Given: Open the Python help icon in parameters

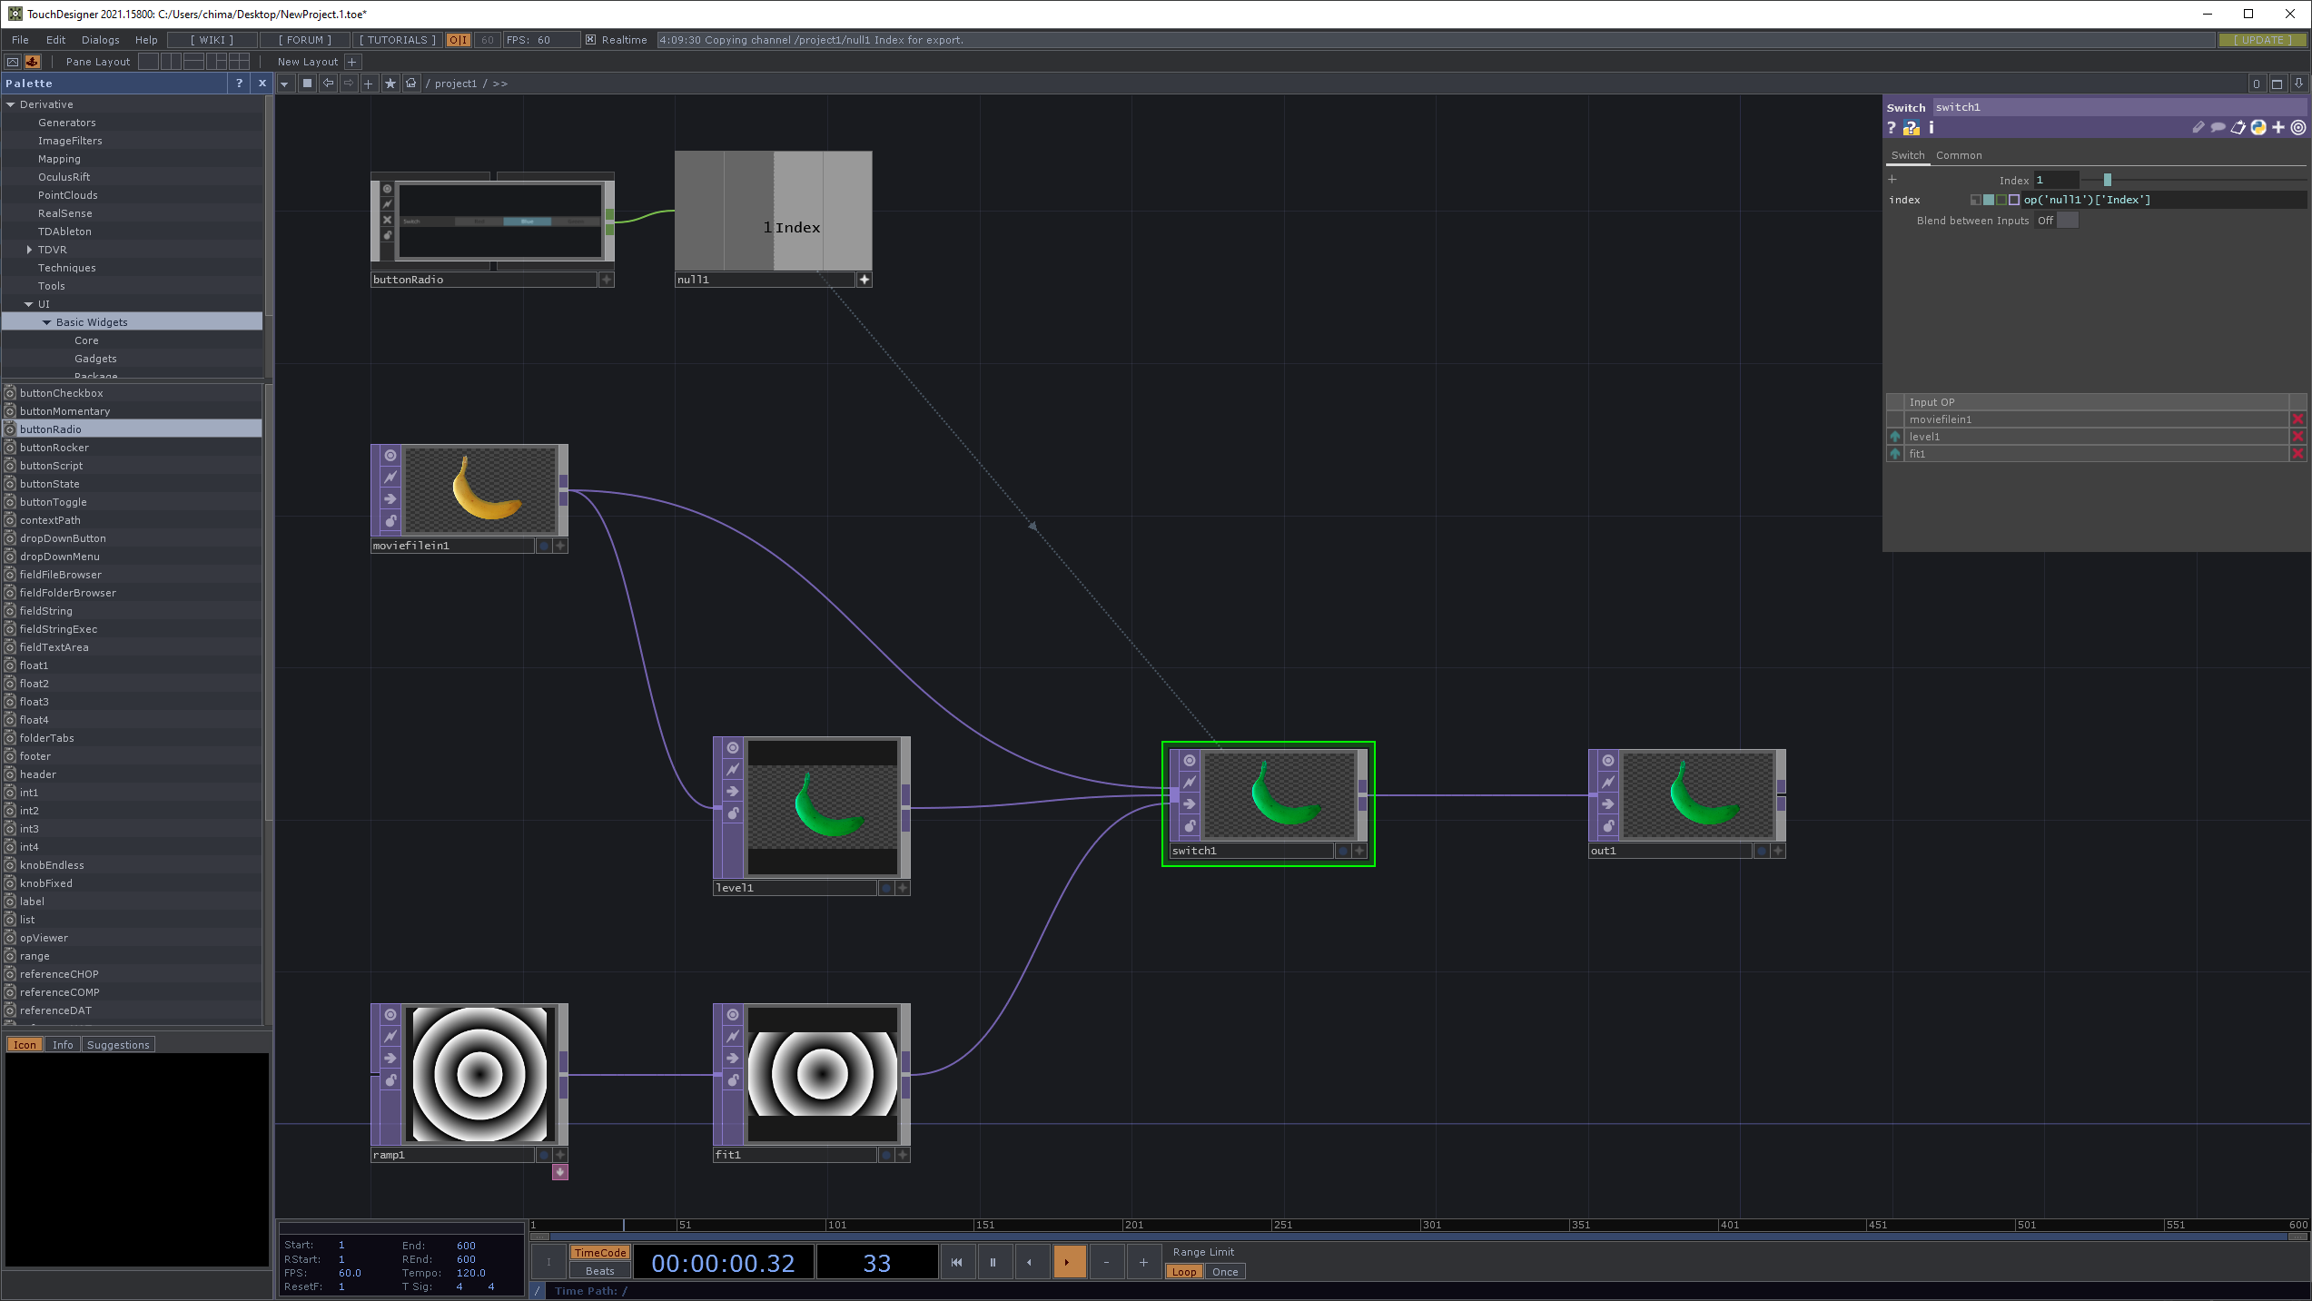Looking at the screenshot, I should (1912, 128).
